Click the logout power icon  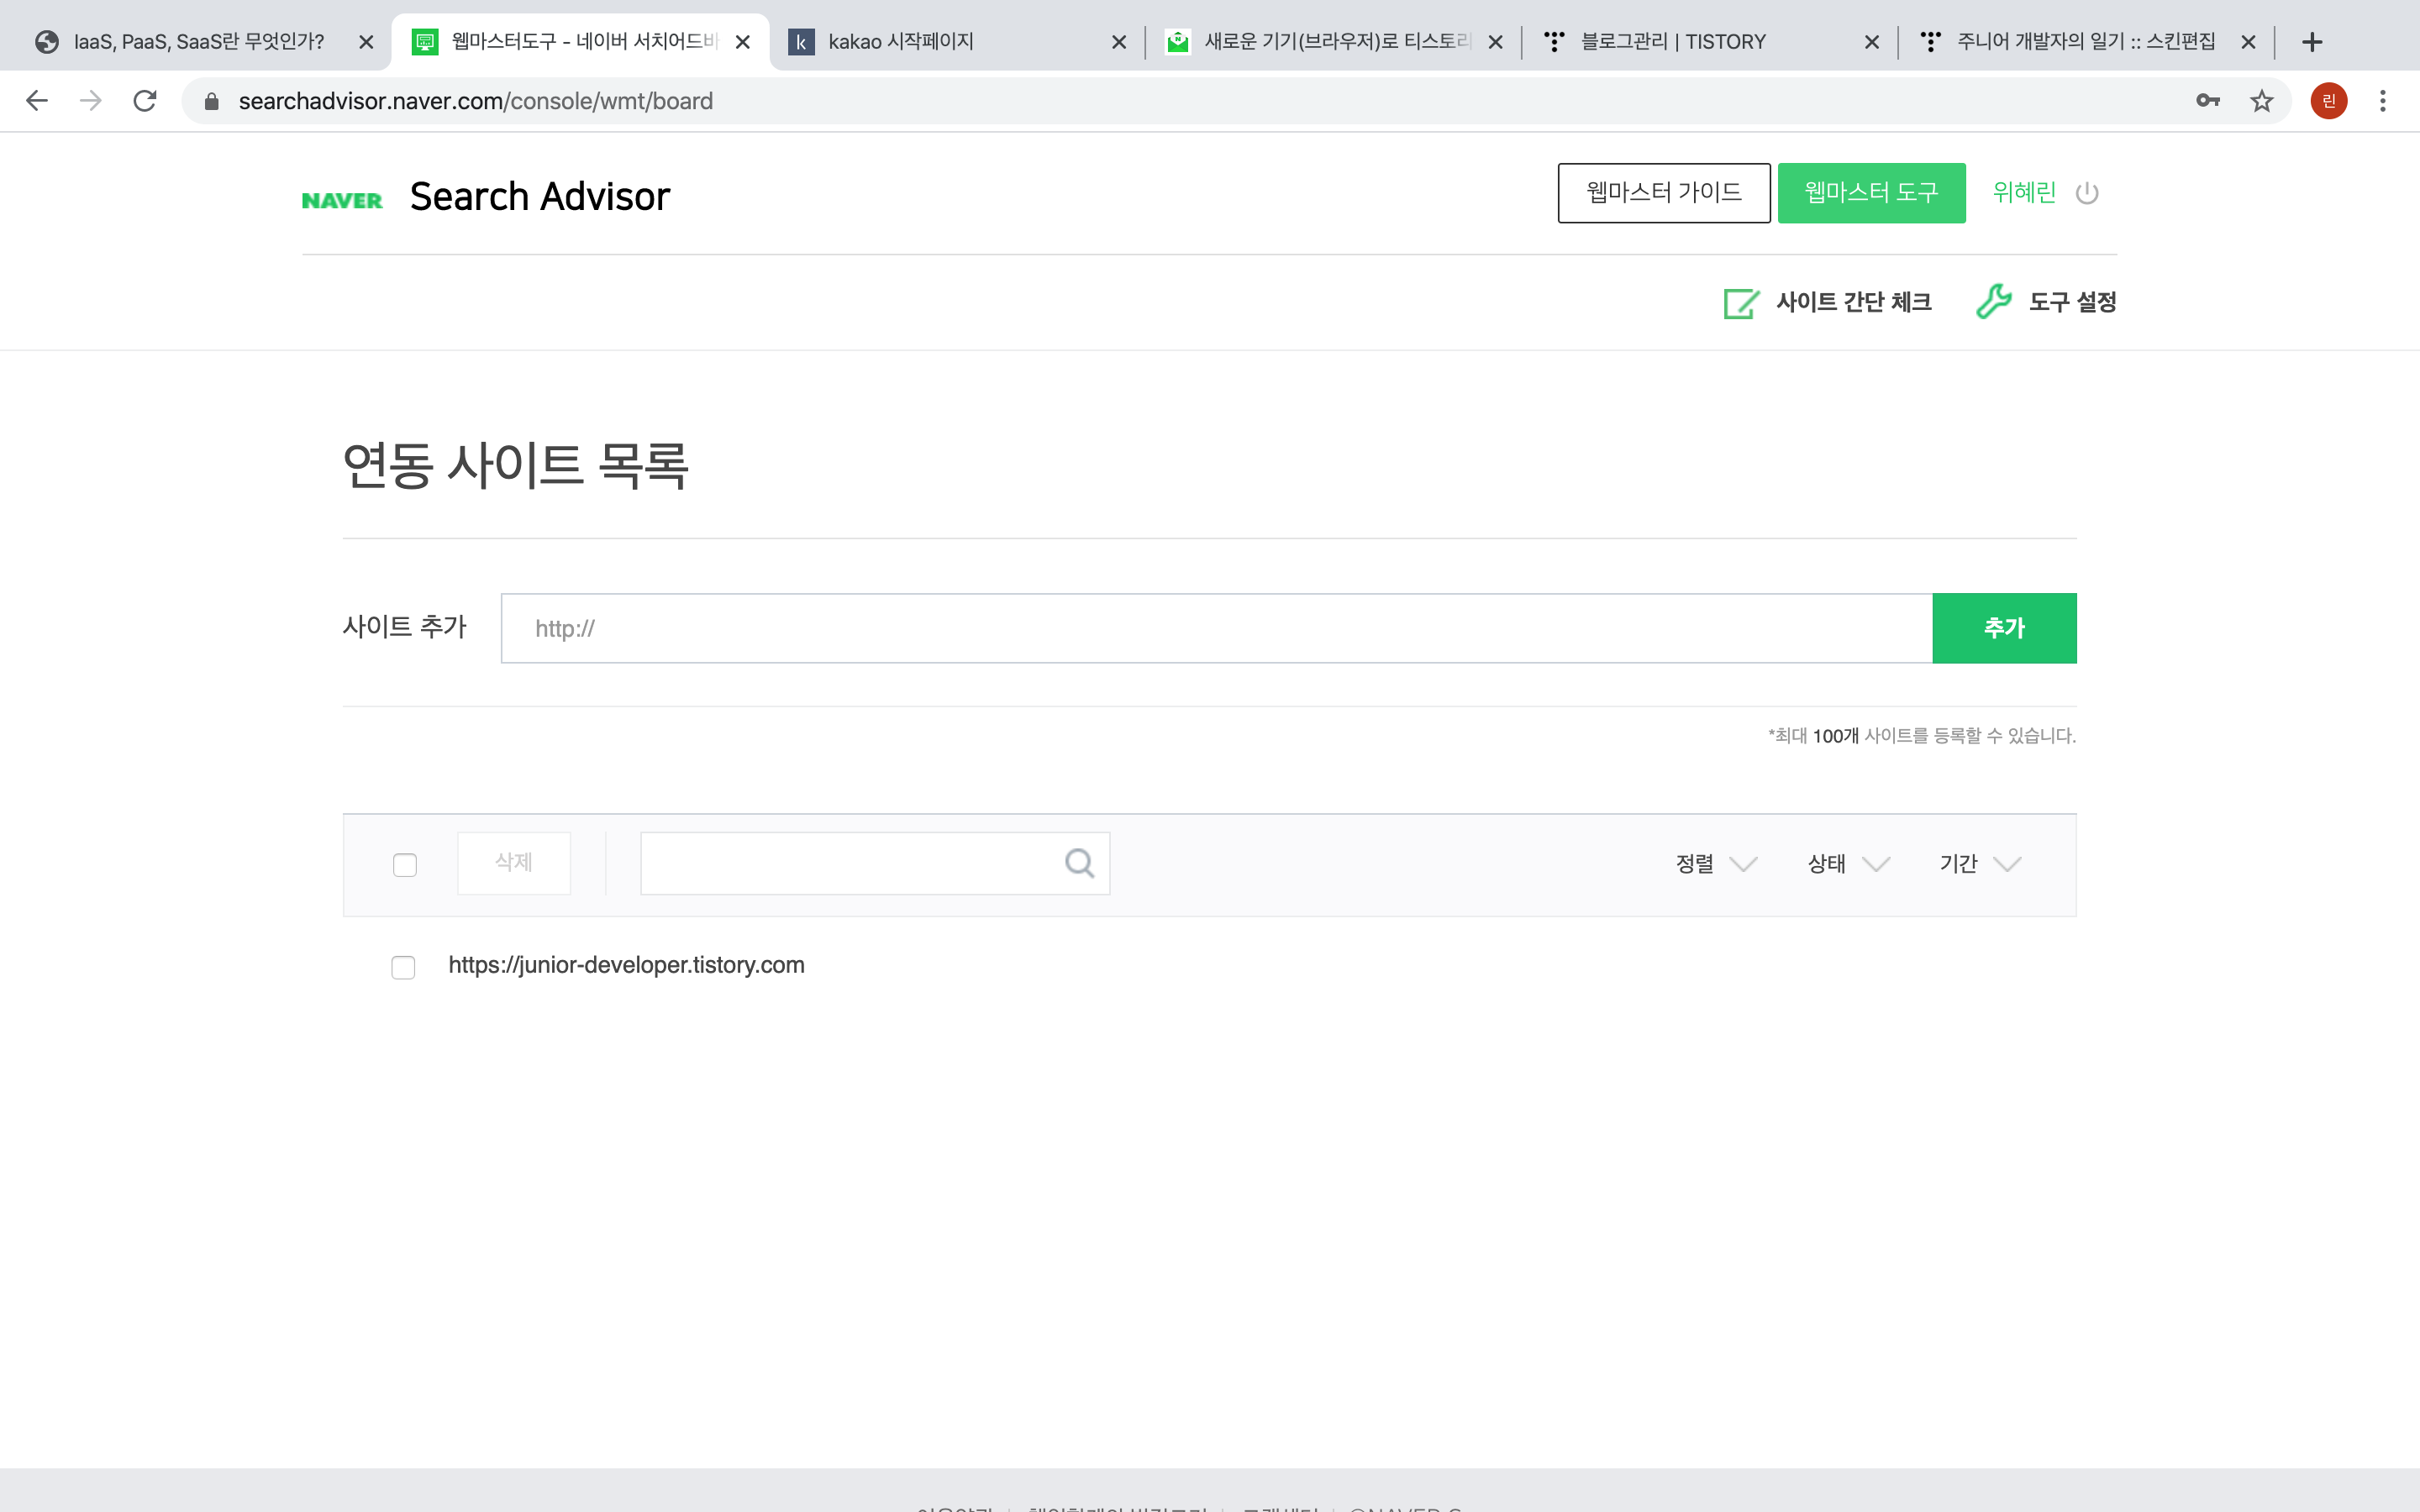coord(2086,193)
